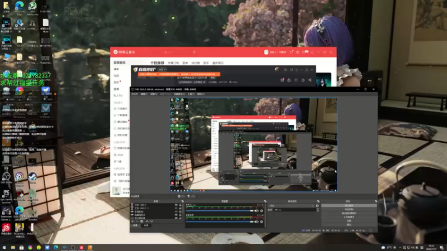Viewport: 447px width, 251px height.
Task: Pop out the 来源 sources dock
Action: 183,201
